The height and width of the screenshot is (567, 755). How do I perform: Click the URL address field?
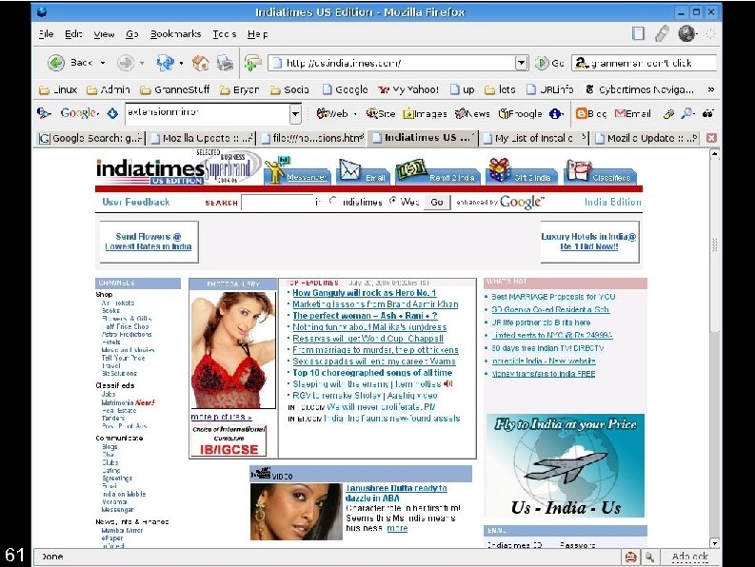click(x=400, y=63)
